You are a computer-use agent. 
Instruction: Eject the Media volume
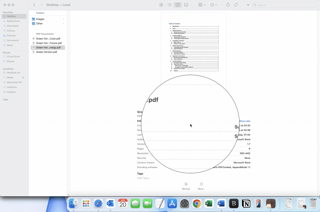coord(23,77)
